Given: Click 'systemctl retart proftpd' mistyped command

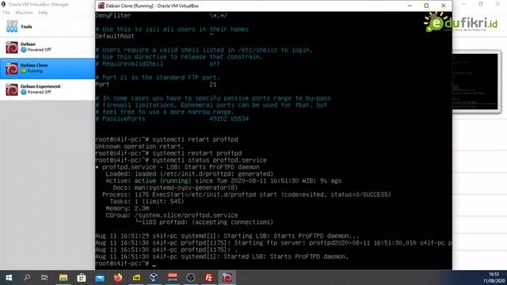Looking at the screenshot, I should coord(195,139).
